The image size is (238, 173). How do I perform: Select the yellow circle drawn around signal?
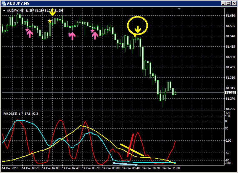coord(137,25)
